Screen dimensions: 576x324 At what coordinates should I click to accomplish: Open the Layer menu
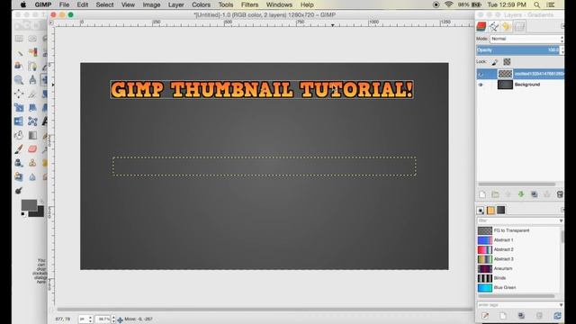(176, 4)
